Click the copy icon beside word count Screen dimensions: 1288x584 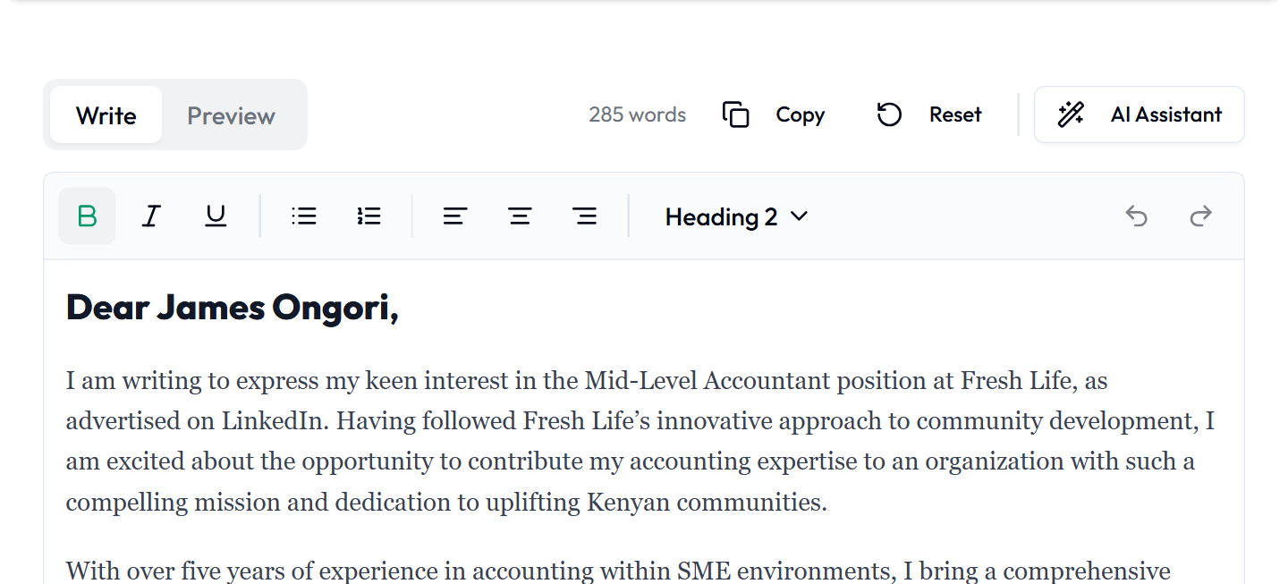point(735,114)
